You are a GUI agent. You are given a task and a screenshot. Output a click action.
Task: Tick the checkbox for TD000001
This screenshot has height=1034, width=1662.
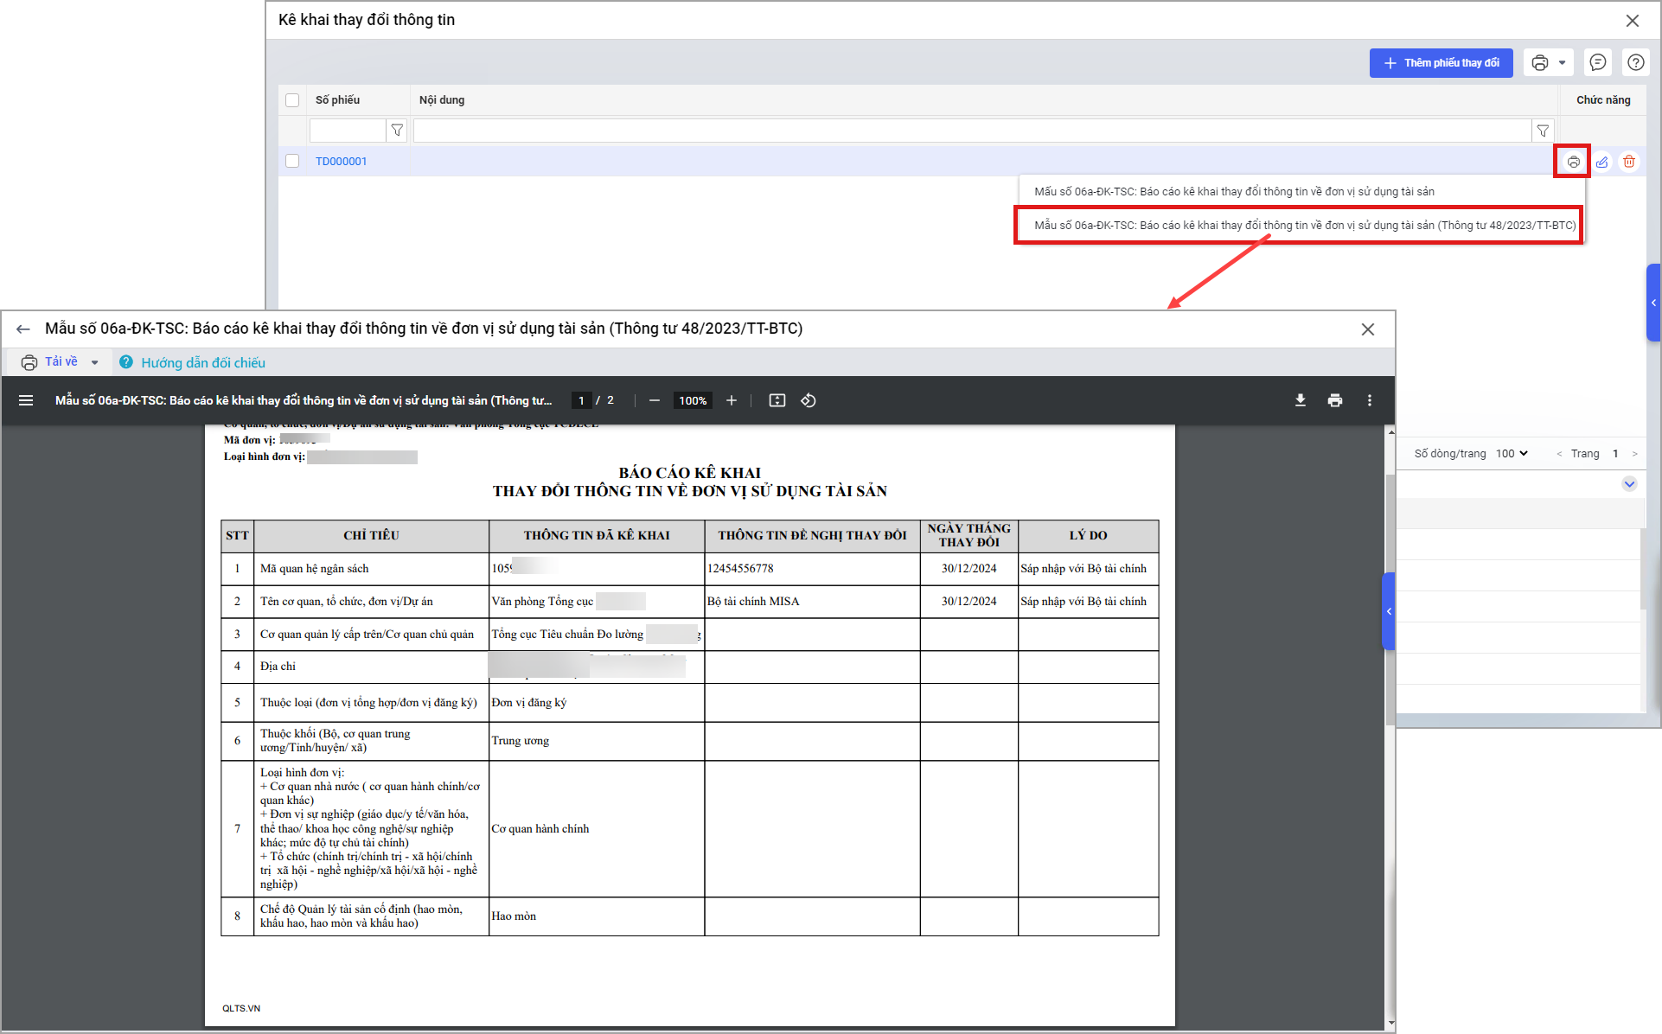tap(292, 162)
